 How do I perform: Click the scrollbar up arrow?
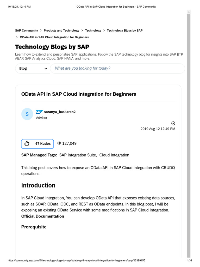[189, 12]
